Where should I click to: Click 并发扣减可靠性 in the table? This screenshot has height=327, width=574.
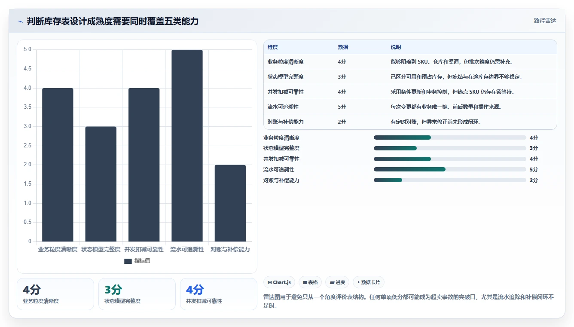[286, 92]
